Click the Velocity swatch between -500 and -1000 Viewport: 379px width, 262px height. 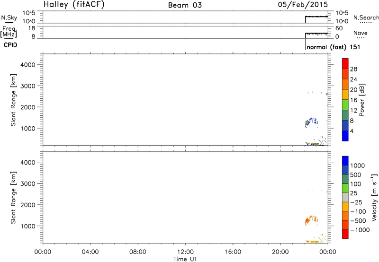tap(345, 225)
